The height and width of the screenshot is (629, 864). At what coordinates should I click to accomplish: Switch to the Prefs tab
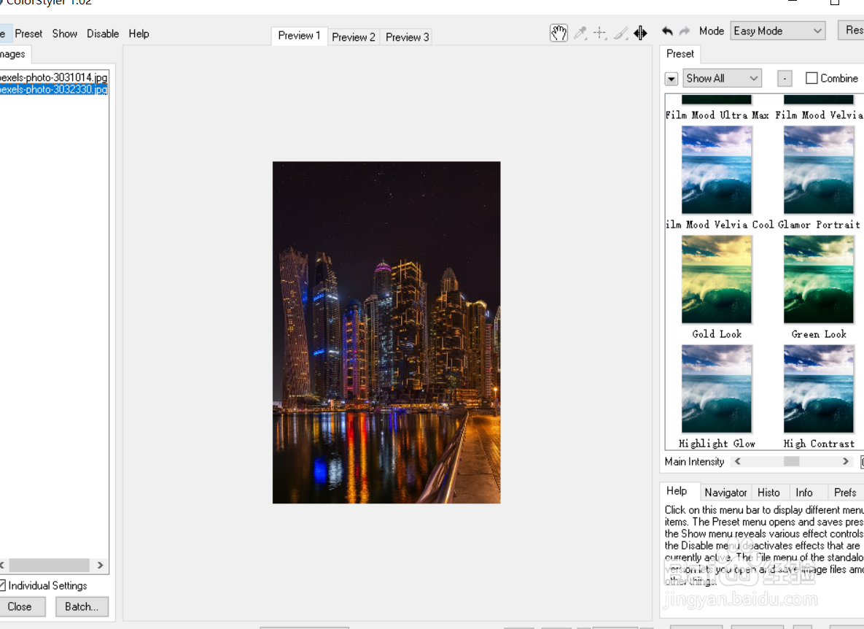click(845, 493)
